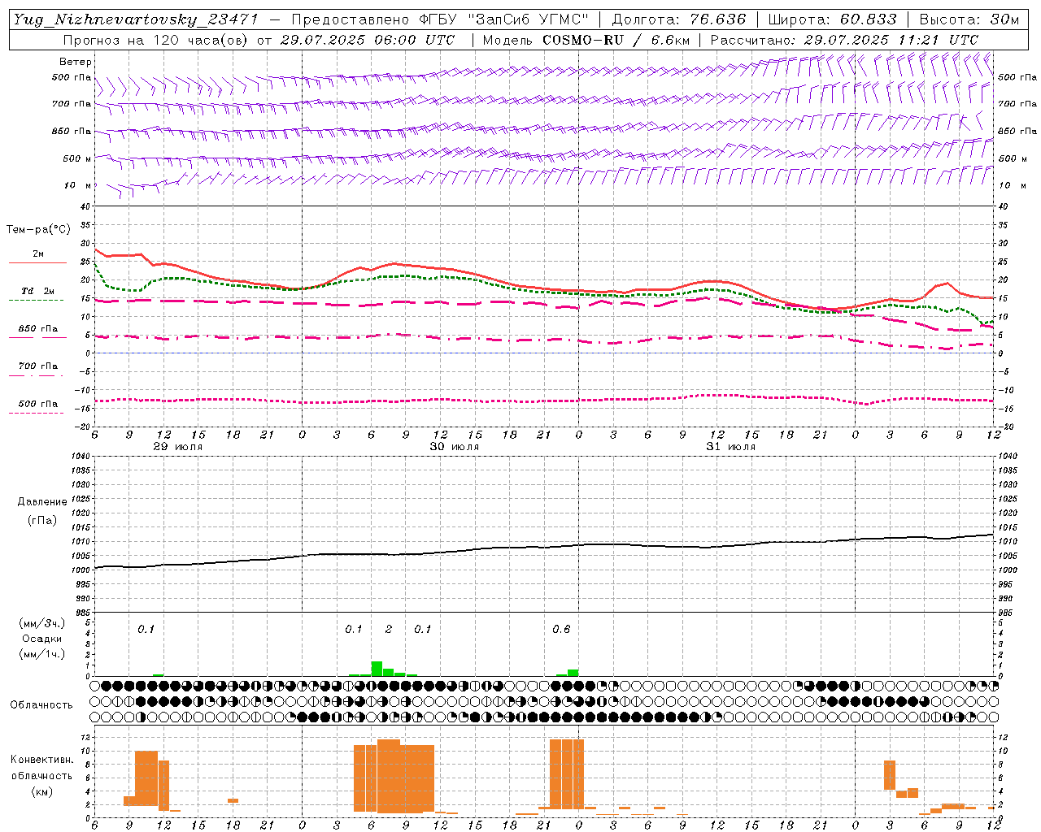The image size is (1041, 832).
Task: Click the Конвективн. облачность (км) label
Action: tap(41, 775)
